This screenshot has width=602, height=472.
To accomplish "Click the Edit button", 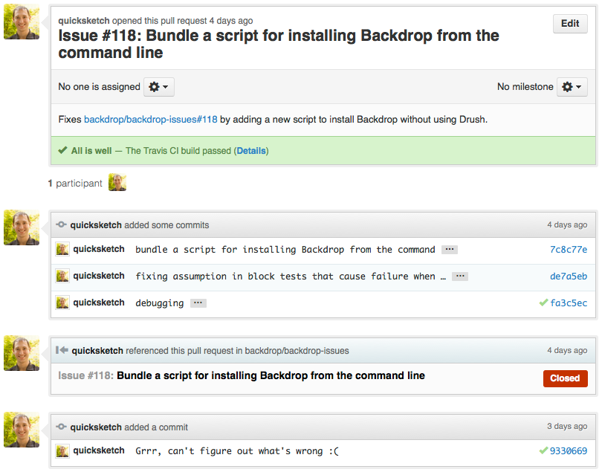I will 570,24.
